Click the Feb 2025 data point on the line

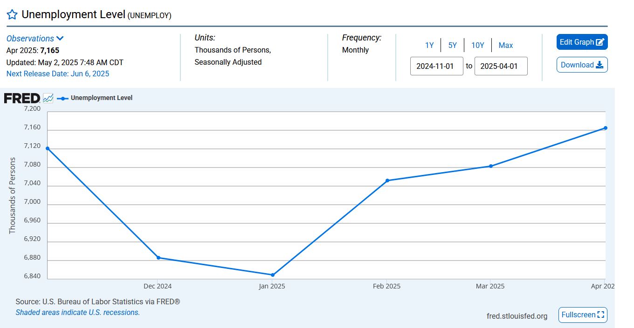click(x=387, y=181)
